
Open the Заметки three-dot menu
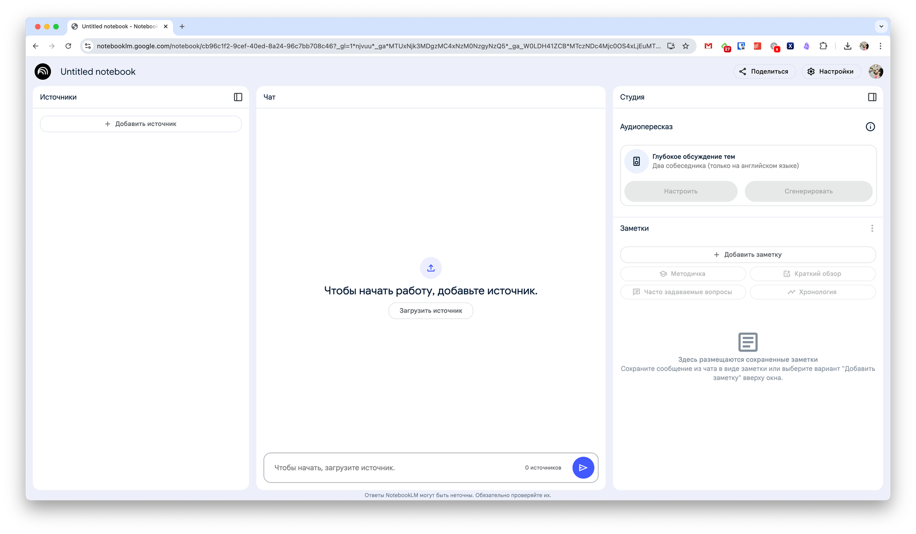click(x=872, y=228)
